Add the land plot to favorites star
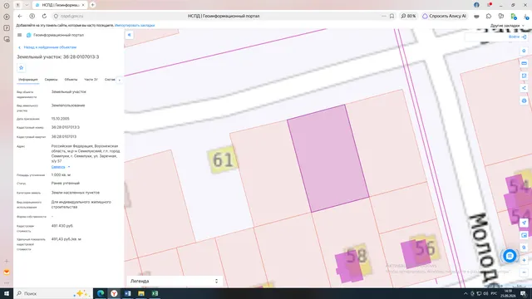The height and width of the screenshot is (299, 532). point(21,68)
